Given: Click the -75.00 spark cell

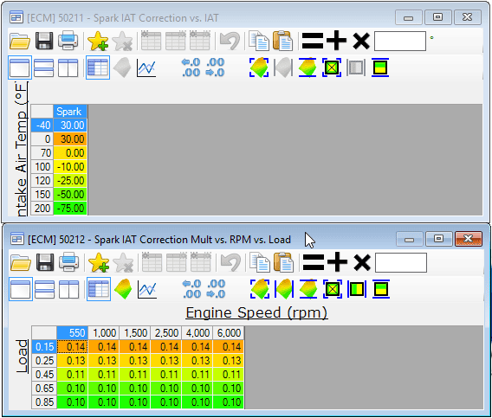Looking at the screenshot, I should click(70, 209).
